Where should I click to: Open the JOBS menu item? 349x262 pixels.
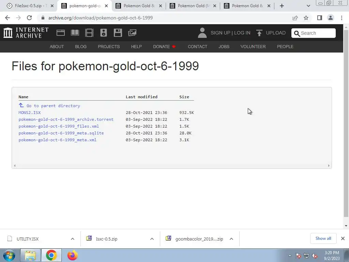pyautogui.click(x=224, y=46)
